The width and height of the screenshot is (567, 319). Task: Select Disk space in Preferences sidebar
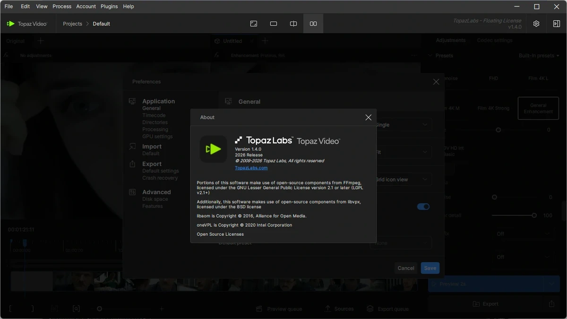click(x=155, y=199)
